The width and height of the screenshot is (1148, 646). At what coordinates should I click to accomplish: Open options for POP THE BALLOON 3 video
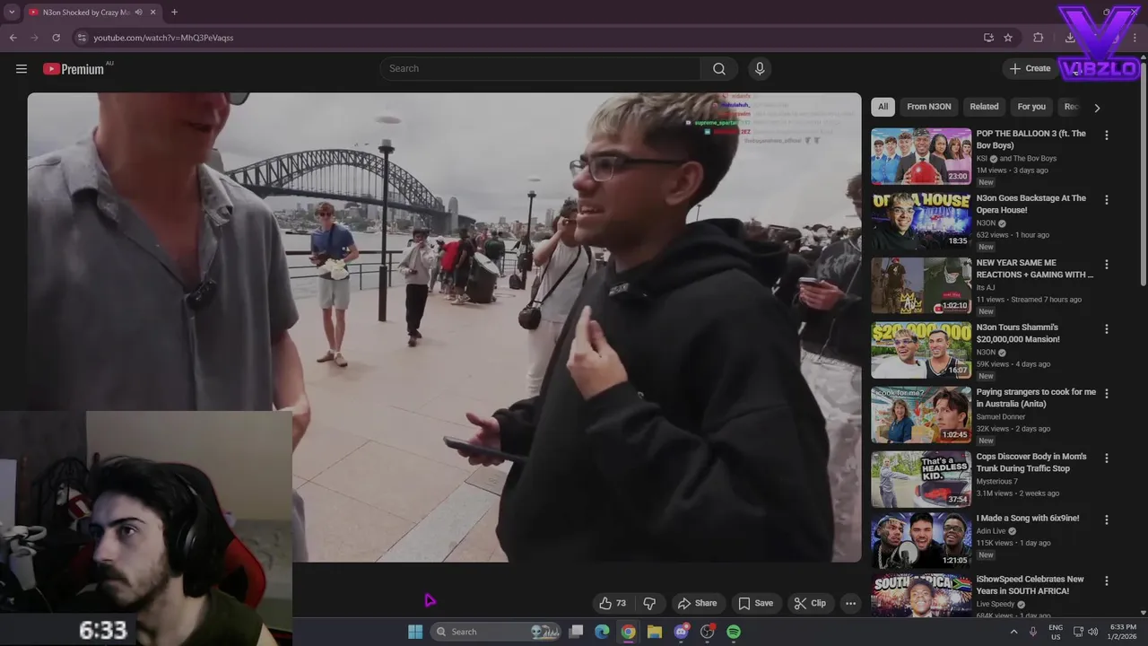pos(1106,135)
